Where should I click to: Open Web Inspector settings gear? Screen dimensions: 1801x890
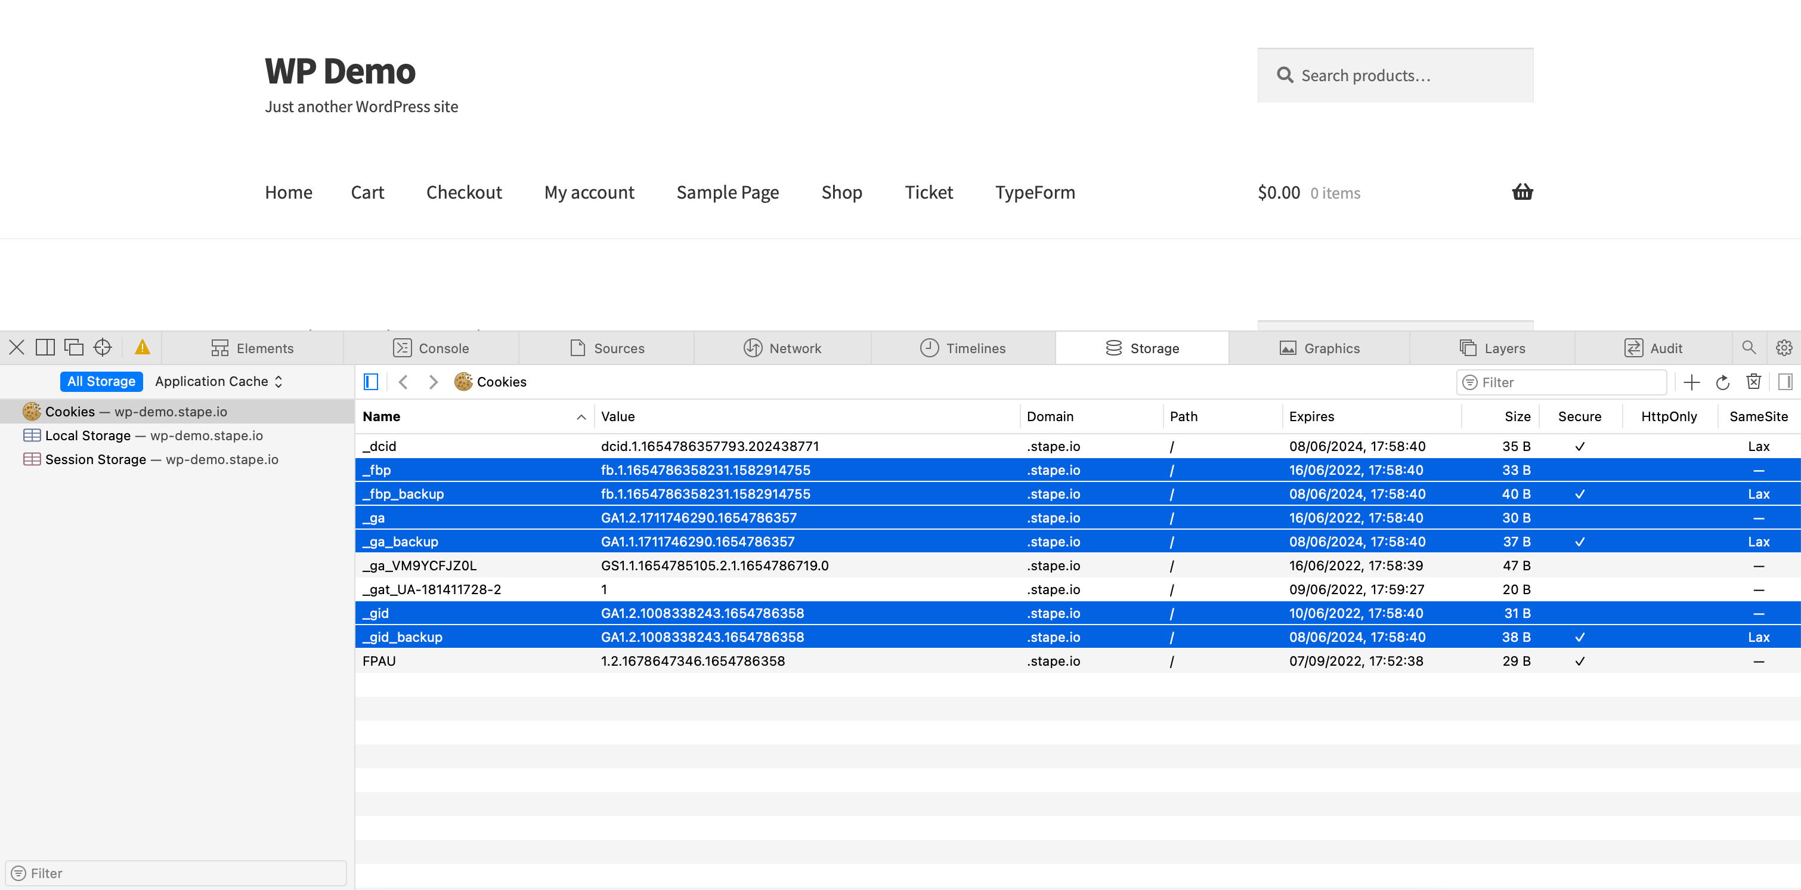1784,348
